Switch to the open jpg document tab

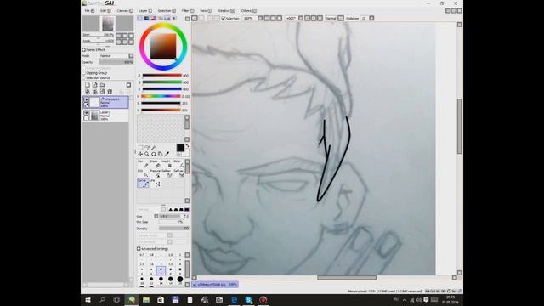click(x=215, y=285)
